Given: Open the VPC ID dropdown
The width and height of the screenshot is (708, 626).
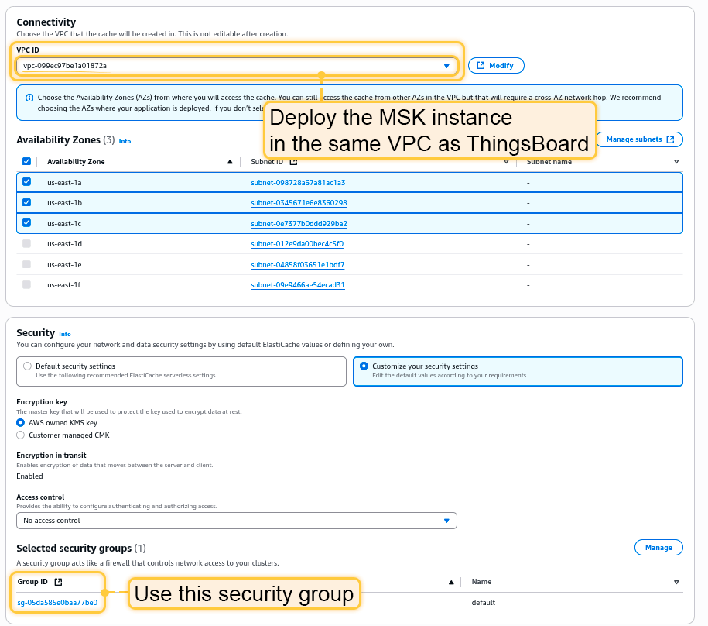Looking at the screenshot, I should click(236, 66).
